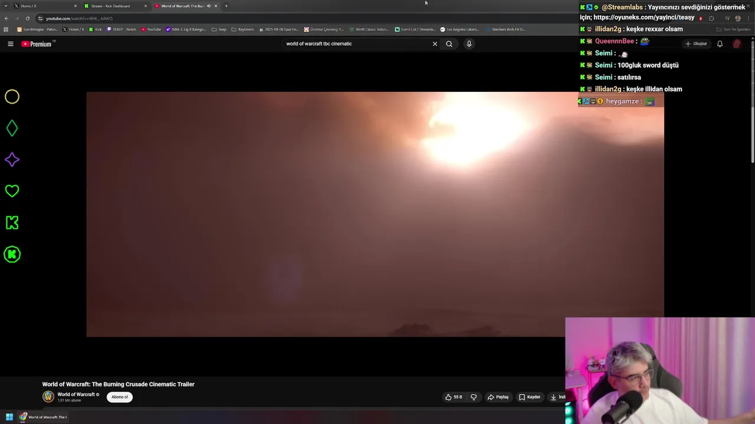Expand the Vorp bookmarks folder

[x=219, y=29]
